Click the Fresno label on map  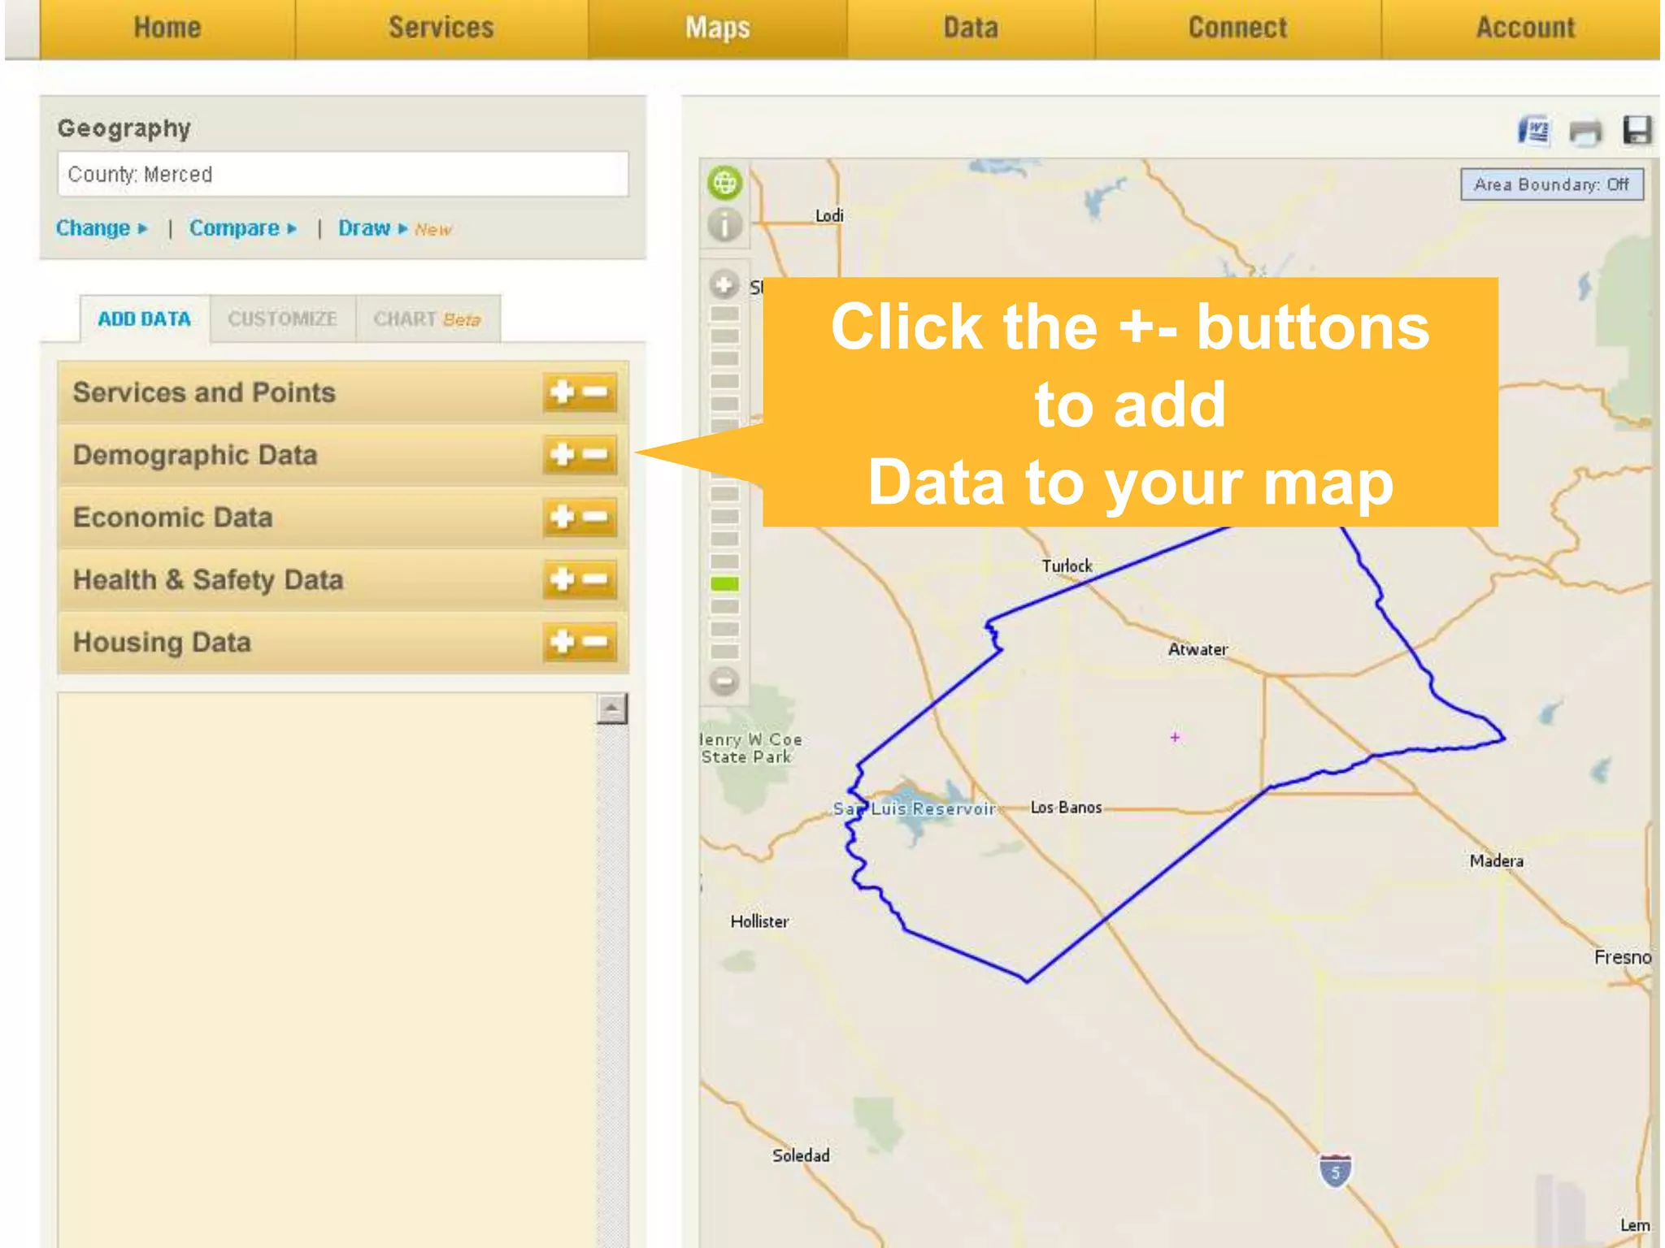click(1622, 957)
